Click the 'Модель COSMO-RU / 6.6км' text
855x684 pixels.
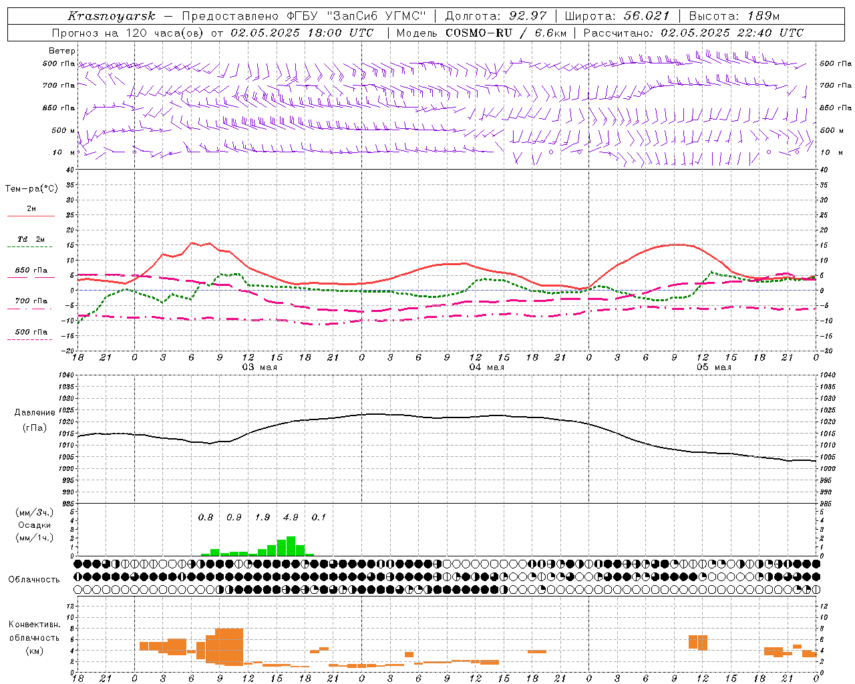pyautogui.click(x=482, y=33)
